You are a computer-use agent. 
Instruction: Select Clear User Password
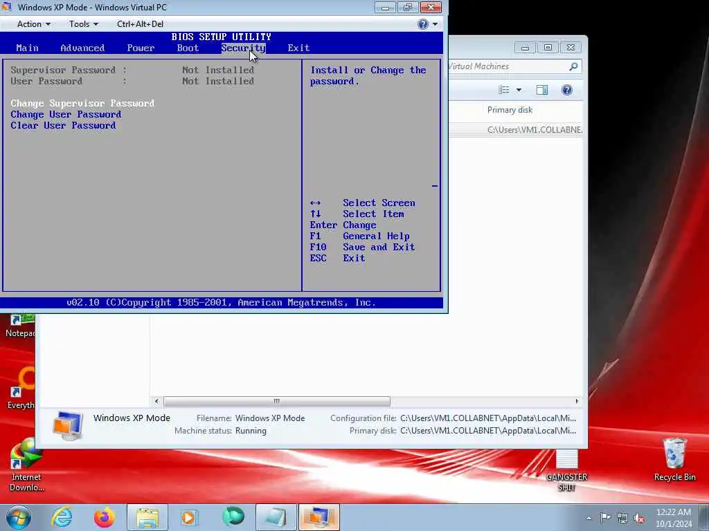pyautogui.click(x=63, y=126)
